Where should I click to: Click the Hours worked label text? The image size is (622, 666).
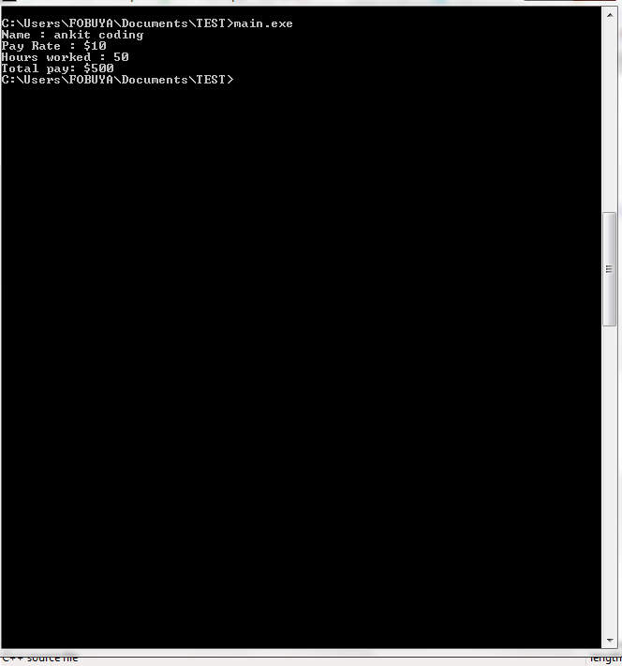[46, 57]
